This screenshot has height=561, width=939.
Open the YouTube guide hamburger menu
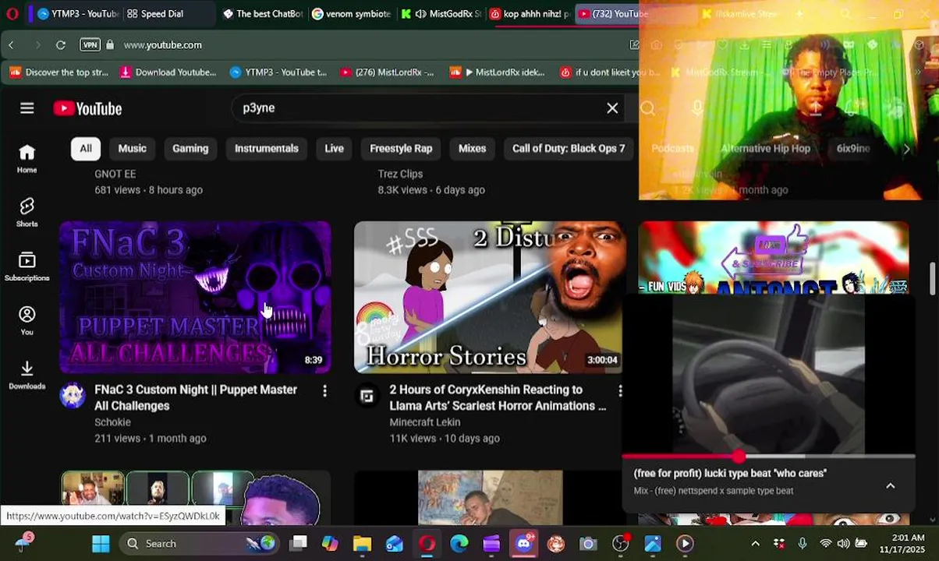27,108
